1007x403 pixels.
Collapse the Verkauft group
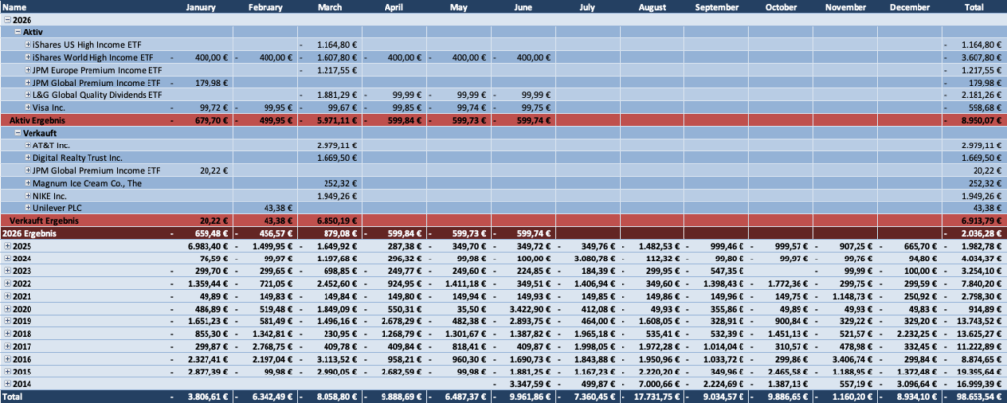coord(18,132)
